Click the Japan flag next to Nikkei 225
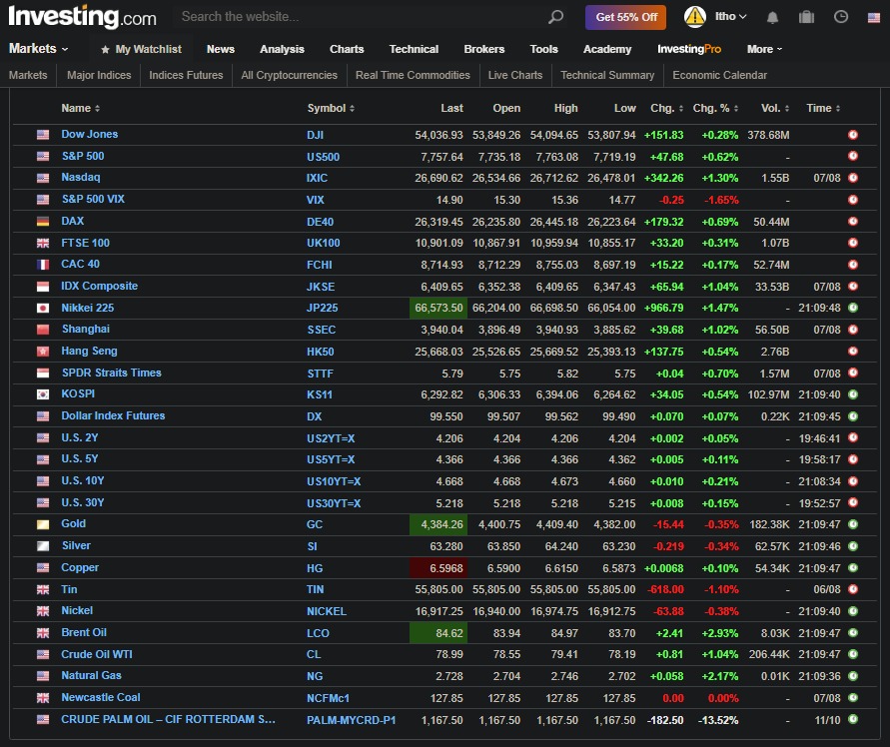The image size is (890, 747). tap(43, 309)
